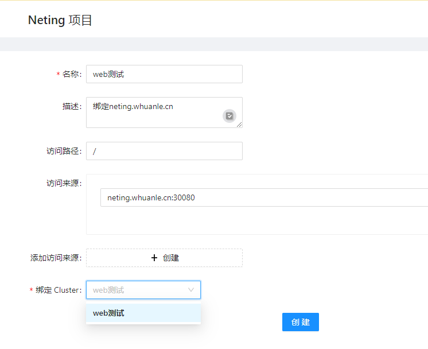Click the 访问路径 input field containing slash
This screenshot has height=349, width=428.
[x=164, y=151]
